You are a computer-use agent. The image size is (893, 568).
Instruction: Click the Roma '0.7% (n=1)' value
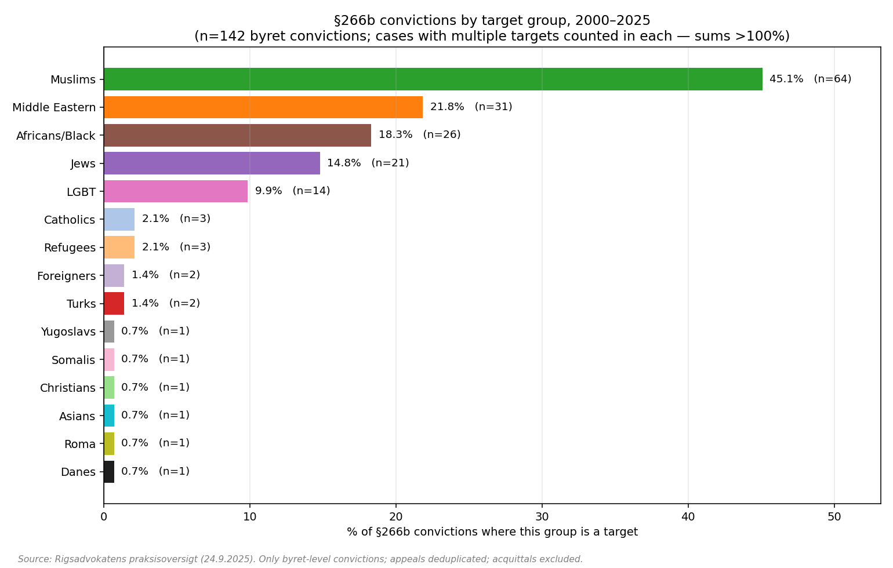[155, 443]
